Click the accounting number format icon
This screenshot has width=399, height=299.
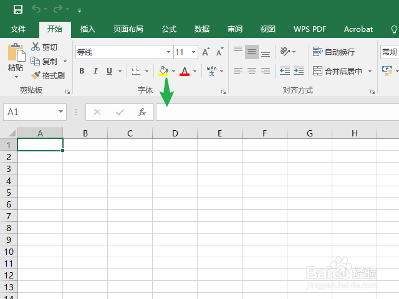(387, 71)
